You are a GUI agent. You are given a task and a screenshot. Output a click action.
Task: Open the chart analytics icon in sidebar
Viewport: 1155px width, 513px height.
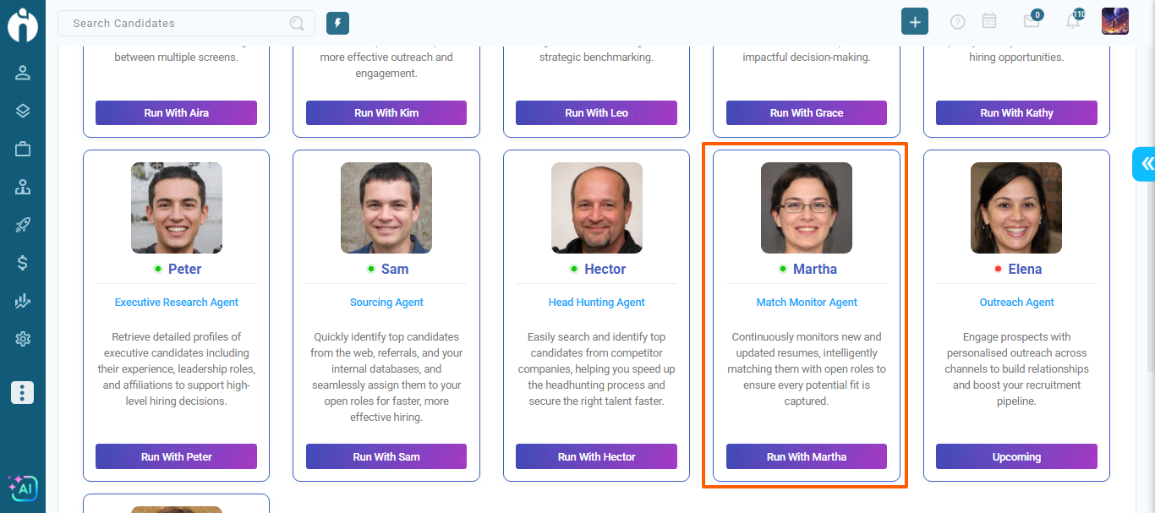23,301
